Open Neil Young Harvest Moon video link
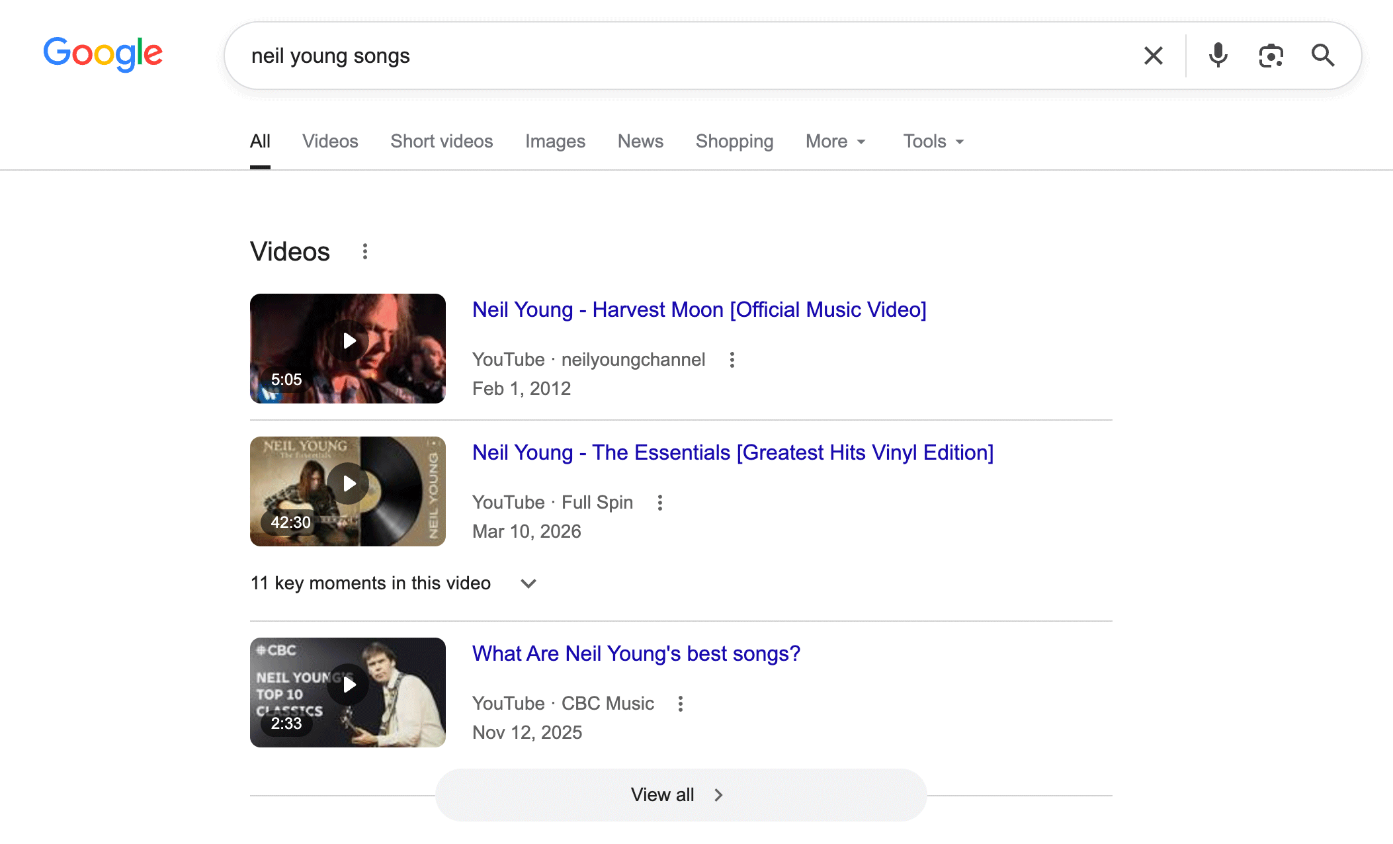This screenshot has width=1393, height=844. pos(699,310)
